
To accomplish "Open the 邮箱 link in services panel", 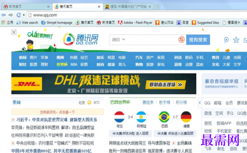I will tap(218, 103).
